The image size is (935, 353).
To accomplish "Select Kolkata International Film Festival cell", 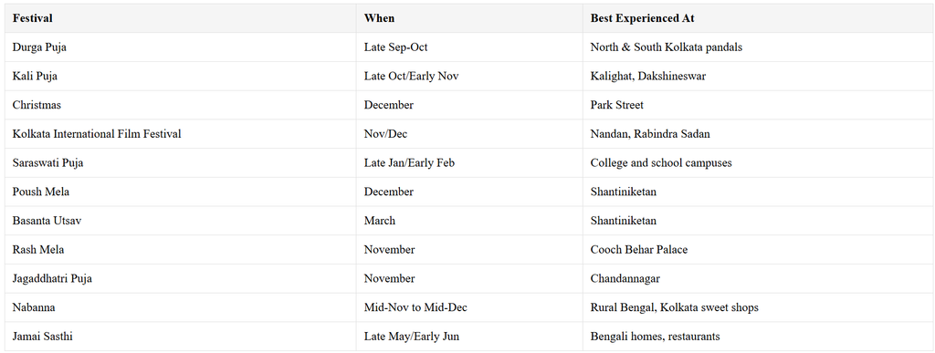I will pos(181,134).
